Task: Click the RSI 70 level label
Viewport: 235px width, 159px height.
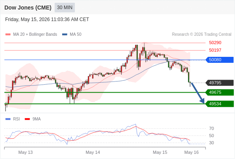Action: [x=211, y=128]
